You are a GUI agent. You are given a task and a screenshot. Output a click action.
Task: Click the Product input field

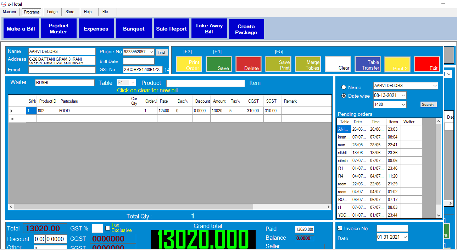[x=206, y=83]
